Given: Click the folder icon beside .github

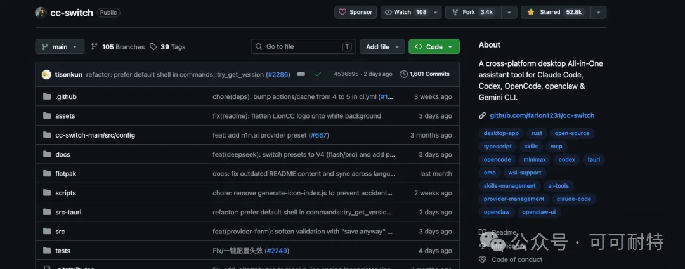Looking at the screenshot, I should tap(47, 96).
